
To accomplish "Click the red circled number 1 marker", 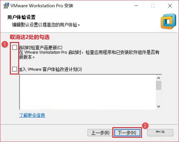I will pyautogui.click(x=5, y=44).
